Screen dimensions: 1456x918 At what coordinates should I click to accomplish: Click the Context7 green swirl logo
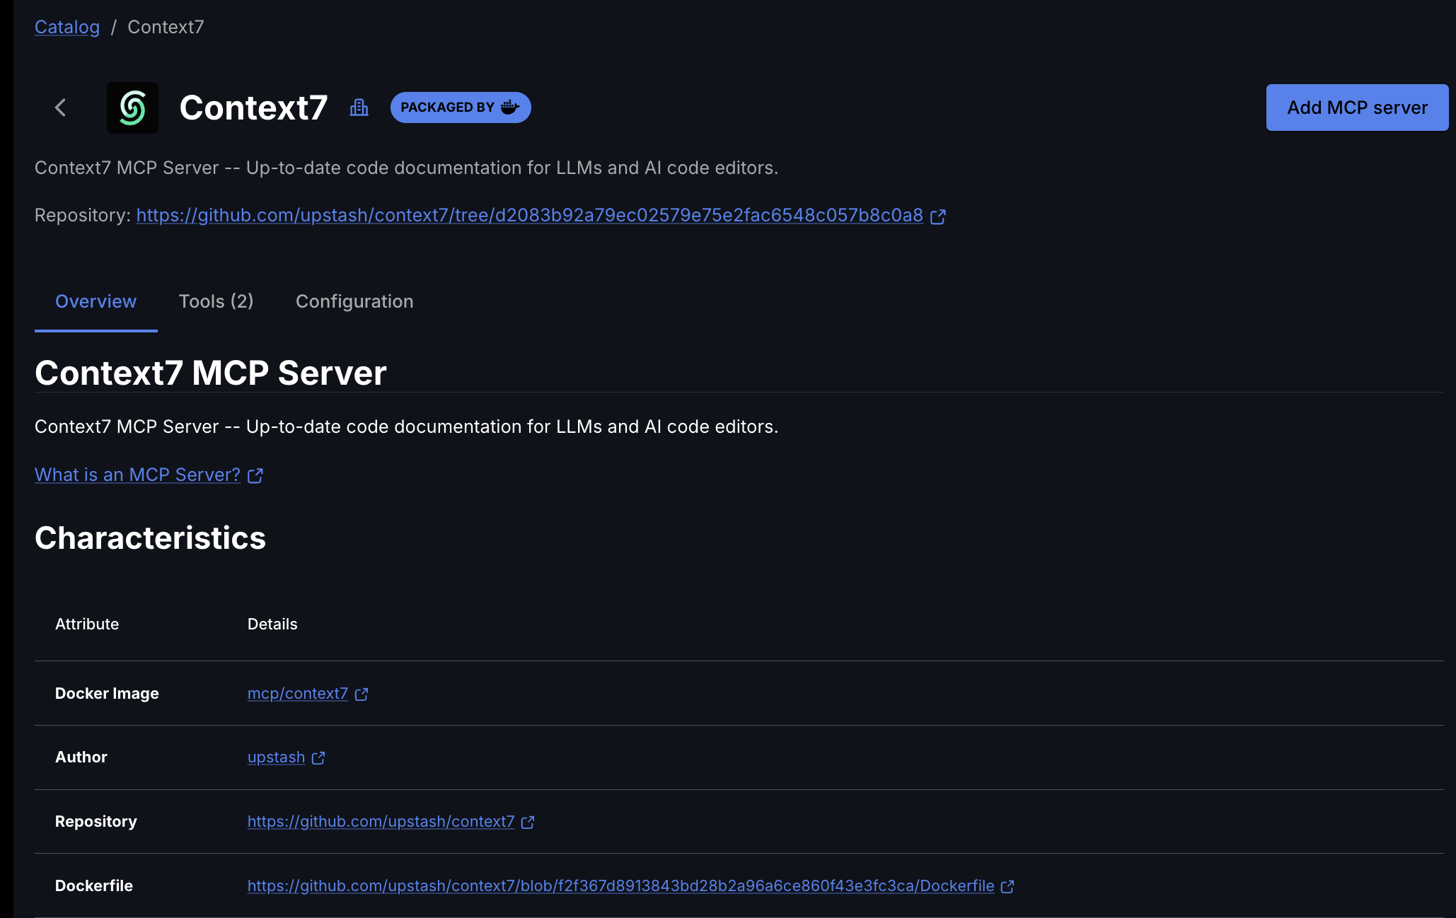tap(132, 108)
